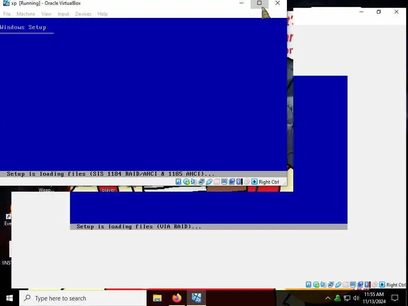This screenshot has height=306, width=408.
Task: Click the network icon in the back window status bar
Action: pos(331,284)
